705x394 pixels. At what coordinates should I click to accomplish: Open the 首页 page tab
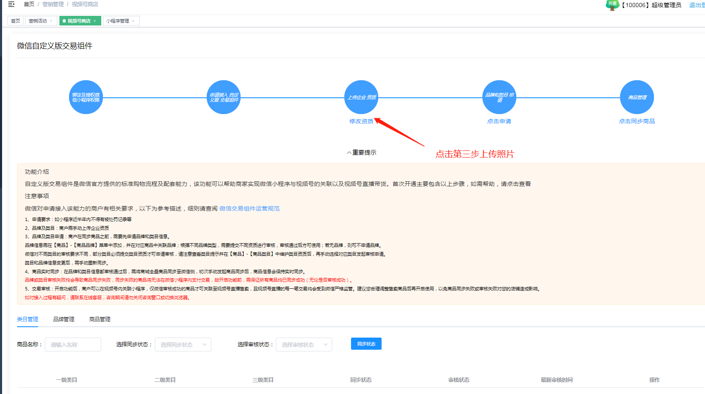pos(15,21)
